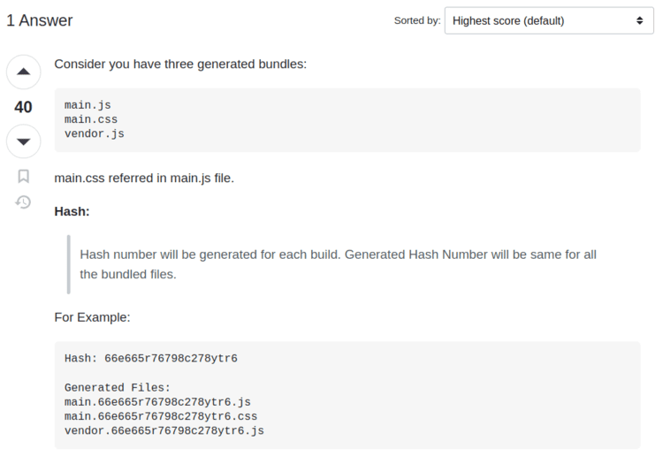Image resolution: width=663 pixels, height=456 pixels.
Task: Click the Hash: 66e665r76798c278ytr6 code line
Action: [151, 359]
